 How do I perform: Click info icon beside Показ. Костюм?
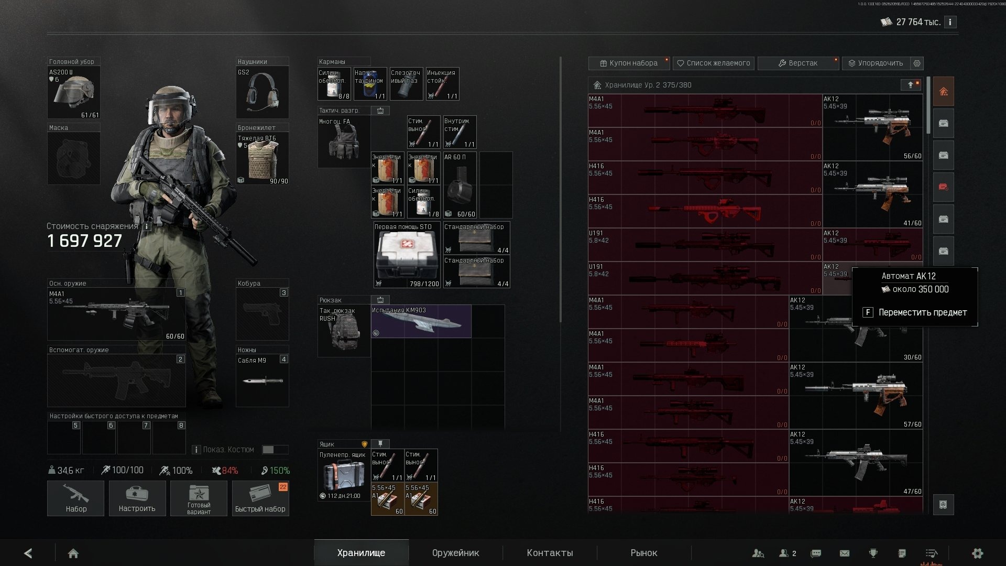coord(196,450)
